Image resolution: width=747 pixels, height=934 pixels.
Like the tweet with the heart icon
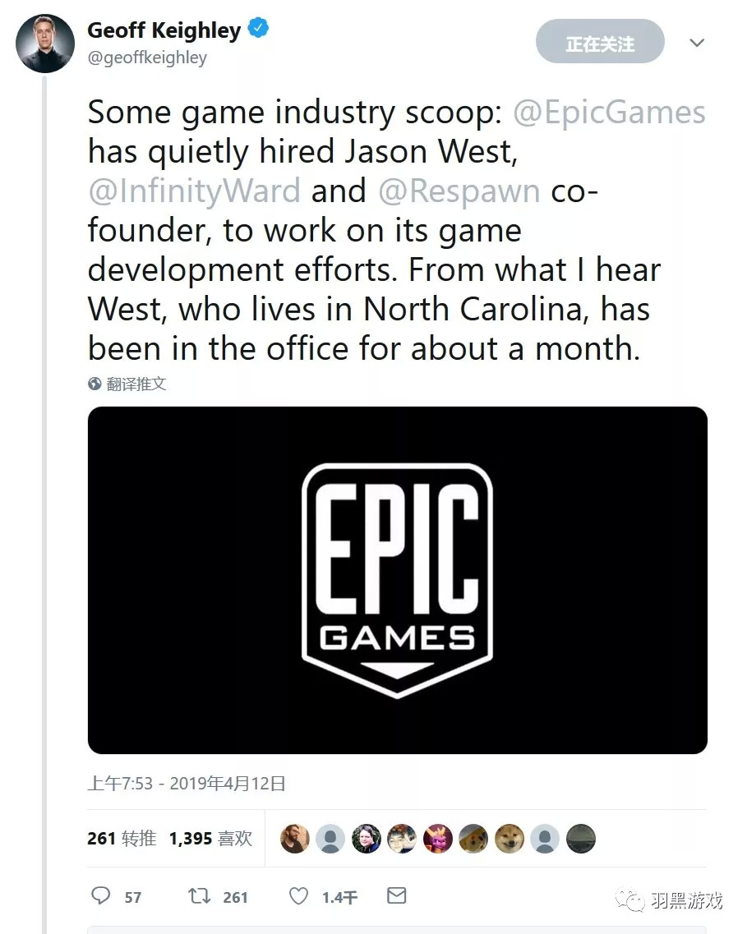click(300, 896)
